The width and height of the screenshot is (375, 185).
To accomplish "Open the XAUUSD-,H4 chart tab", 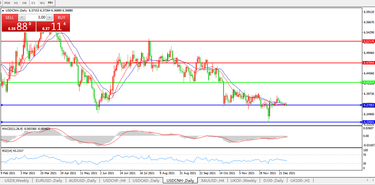I will pyautogui.click(x=213, y=180).
